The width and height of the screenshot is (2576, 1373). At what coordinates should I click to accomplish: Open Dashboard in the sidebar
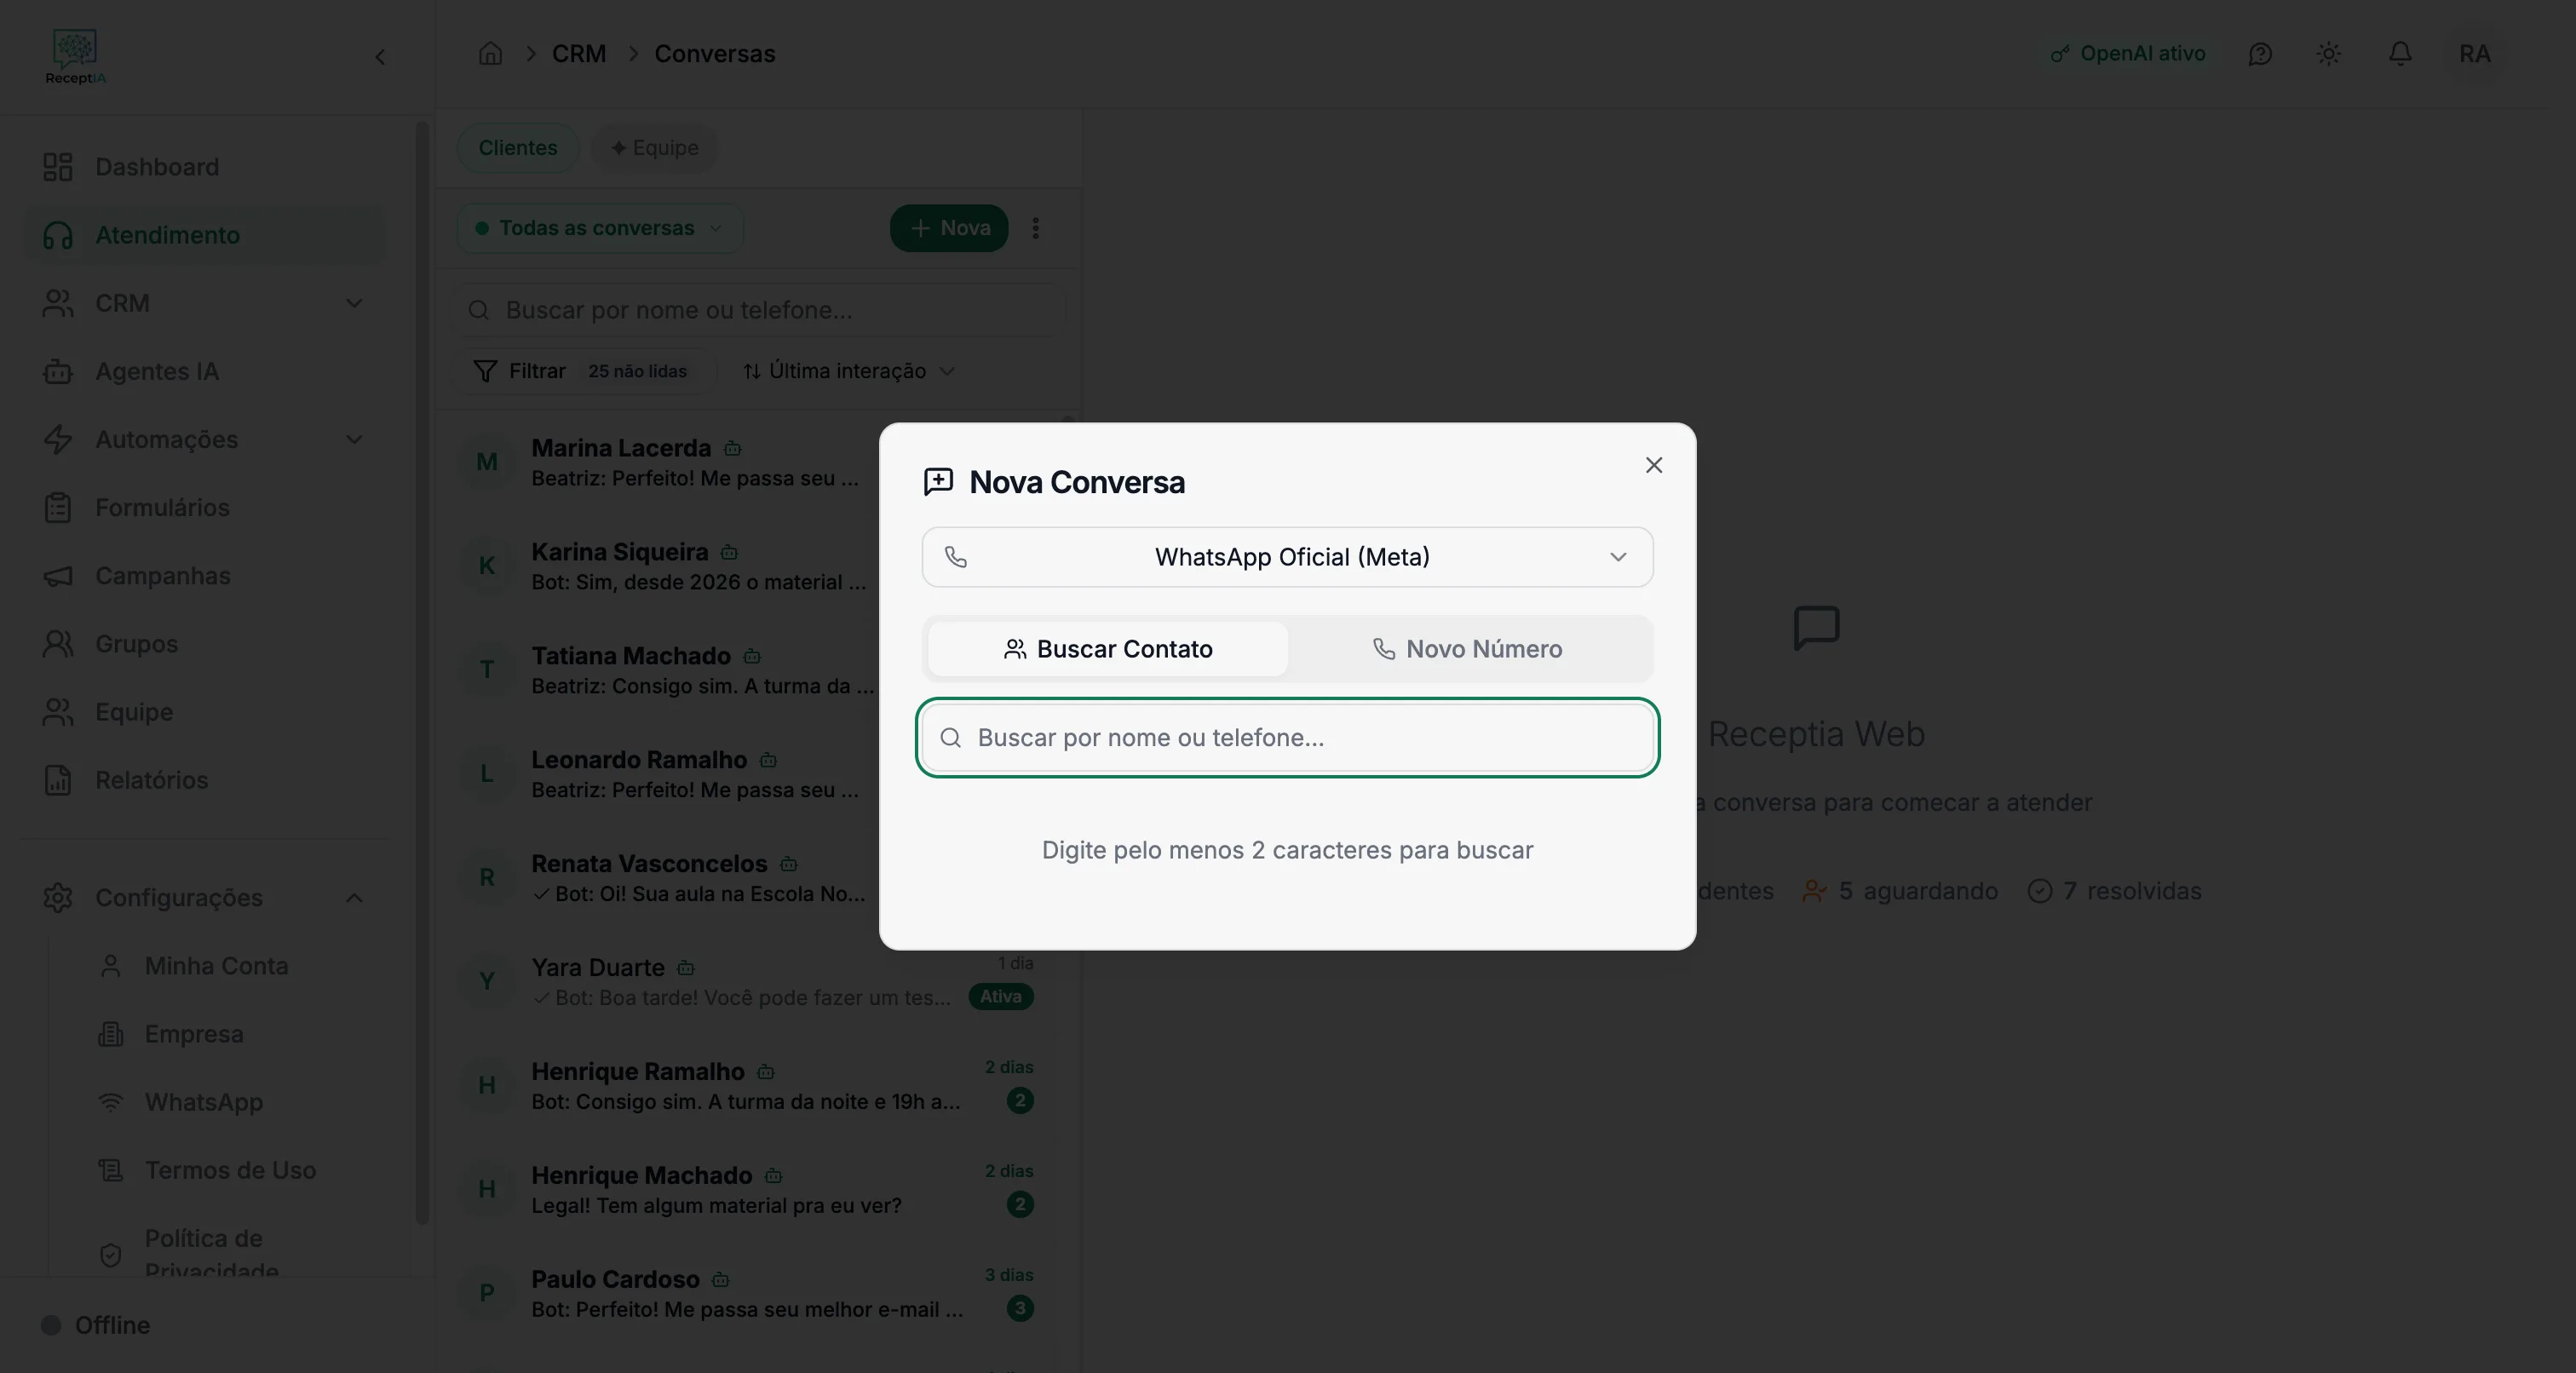(x=204, y=167)
